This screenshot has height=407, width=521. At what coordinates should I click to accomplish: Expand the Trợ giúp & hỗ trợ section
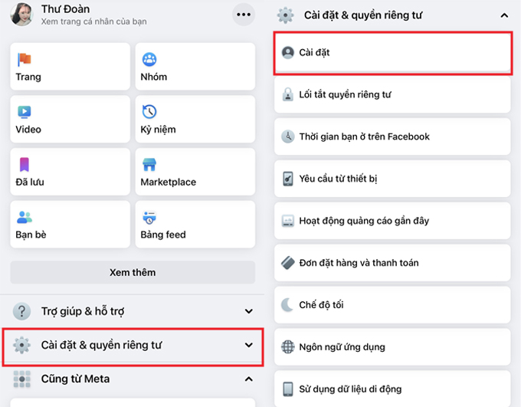click(133, 311)
